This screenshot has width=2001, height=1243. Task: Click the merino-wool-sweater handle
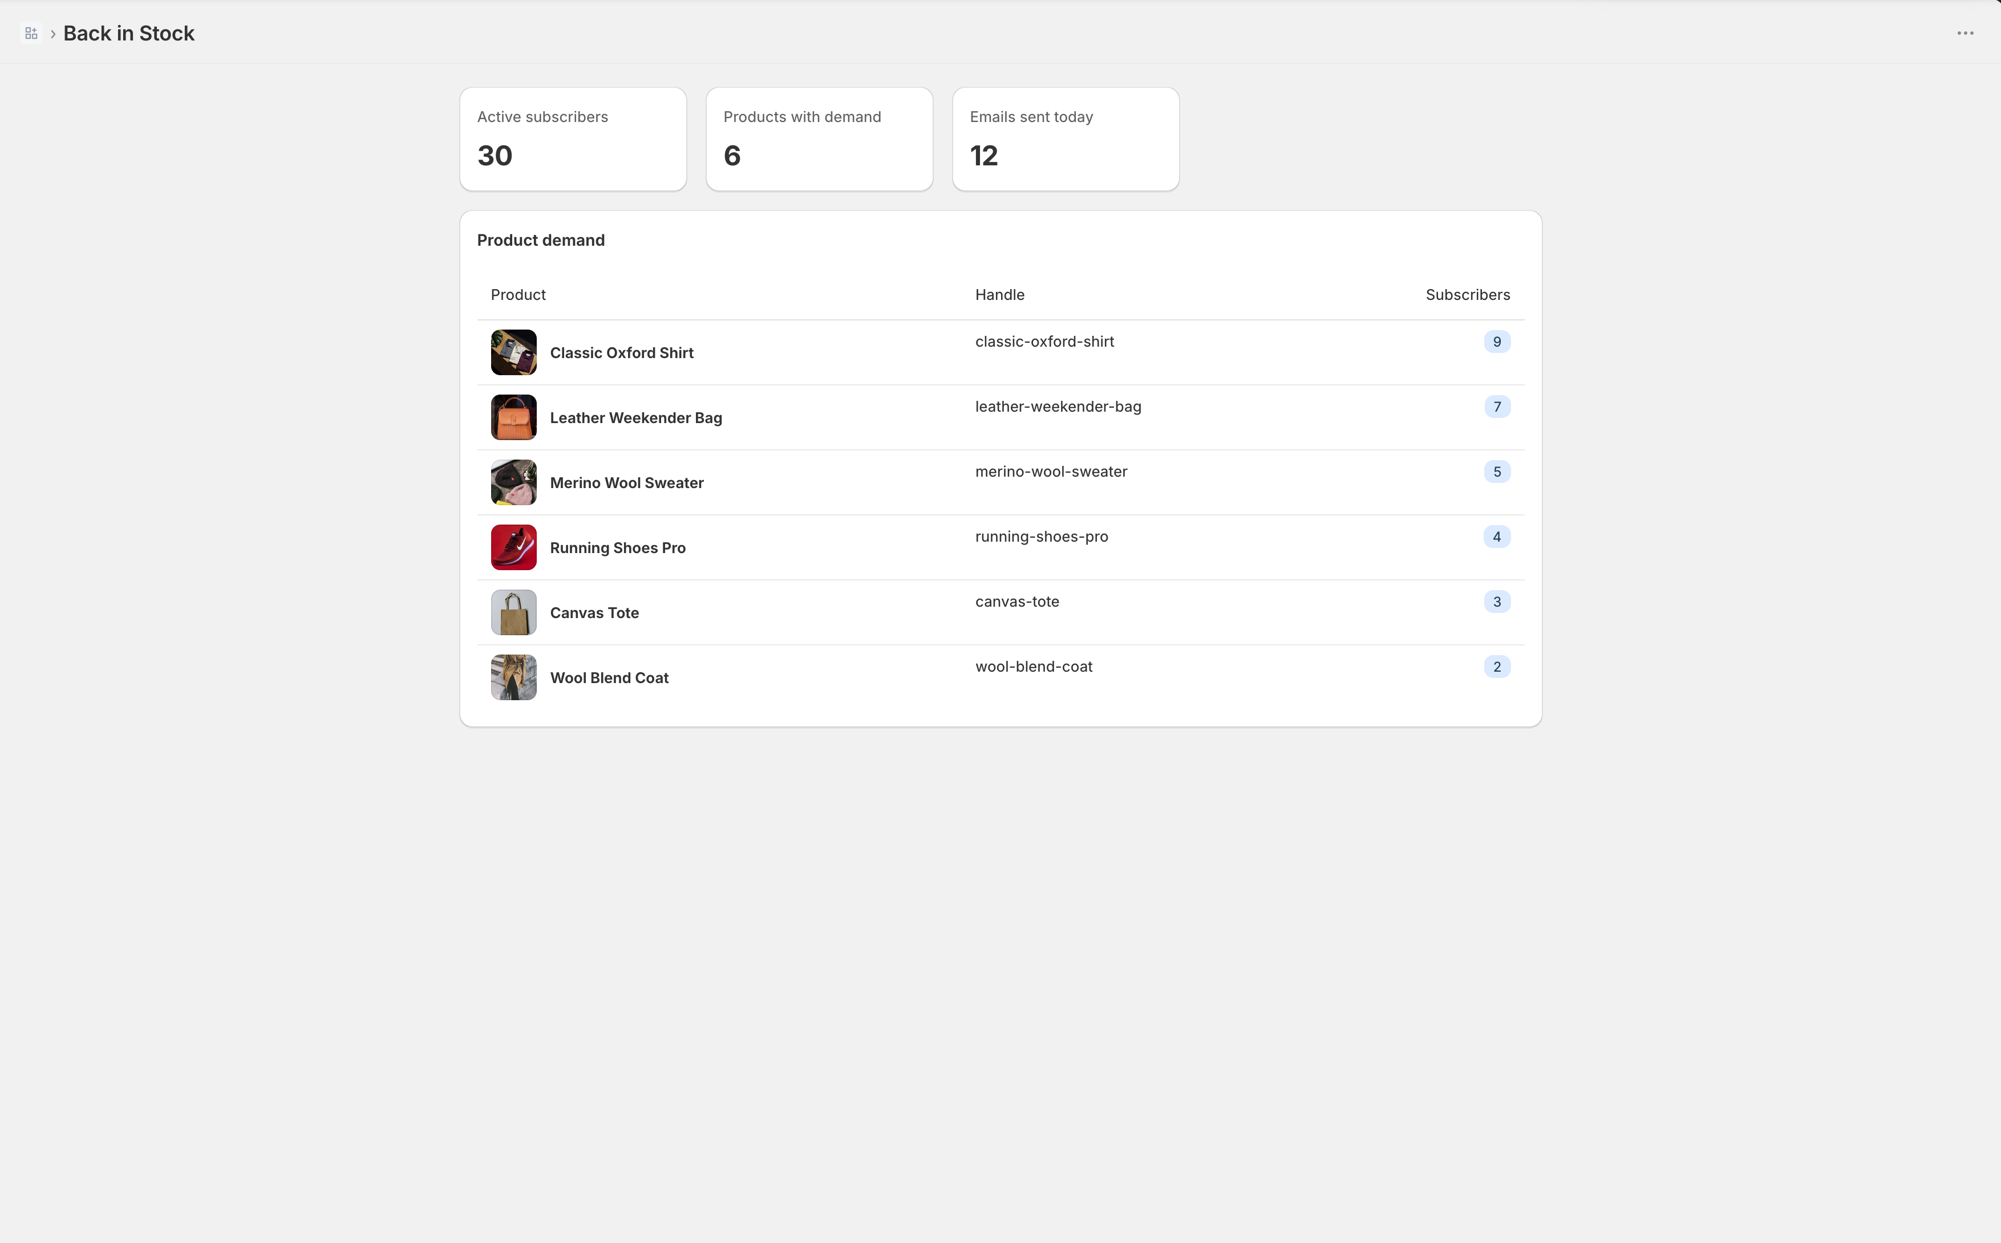pos(1051,472)
